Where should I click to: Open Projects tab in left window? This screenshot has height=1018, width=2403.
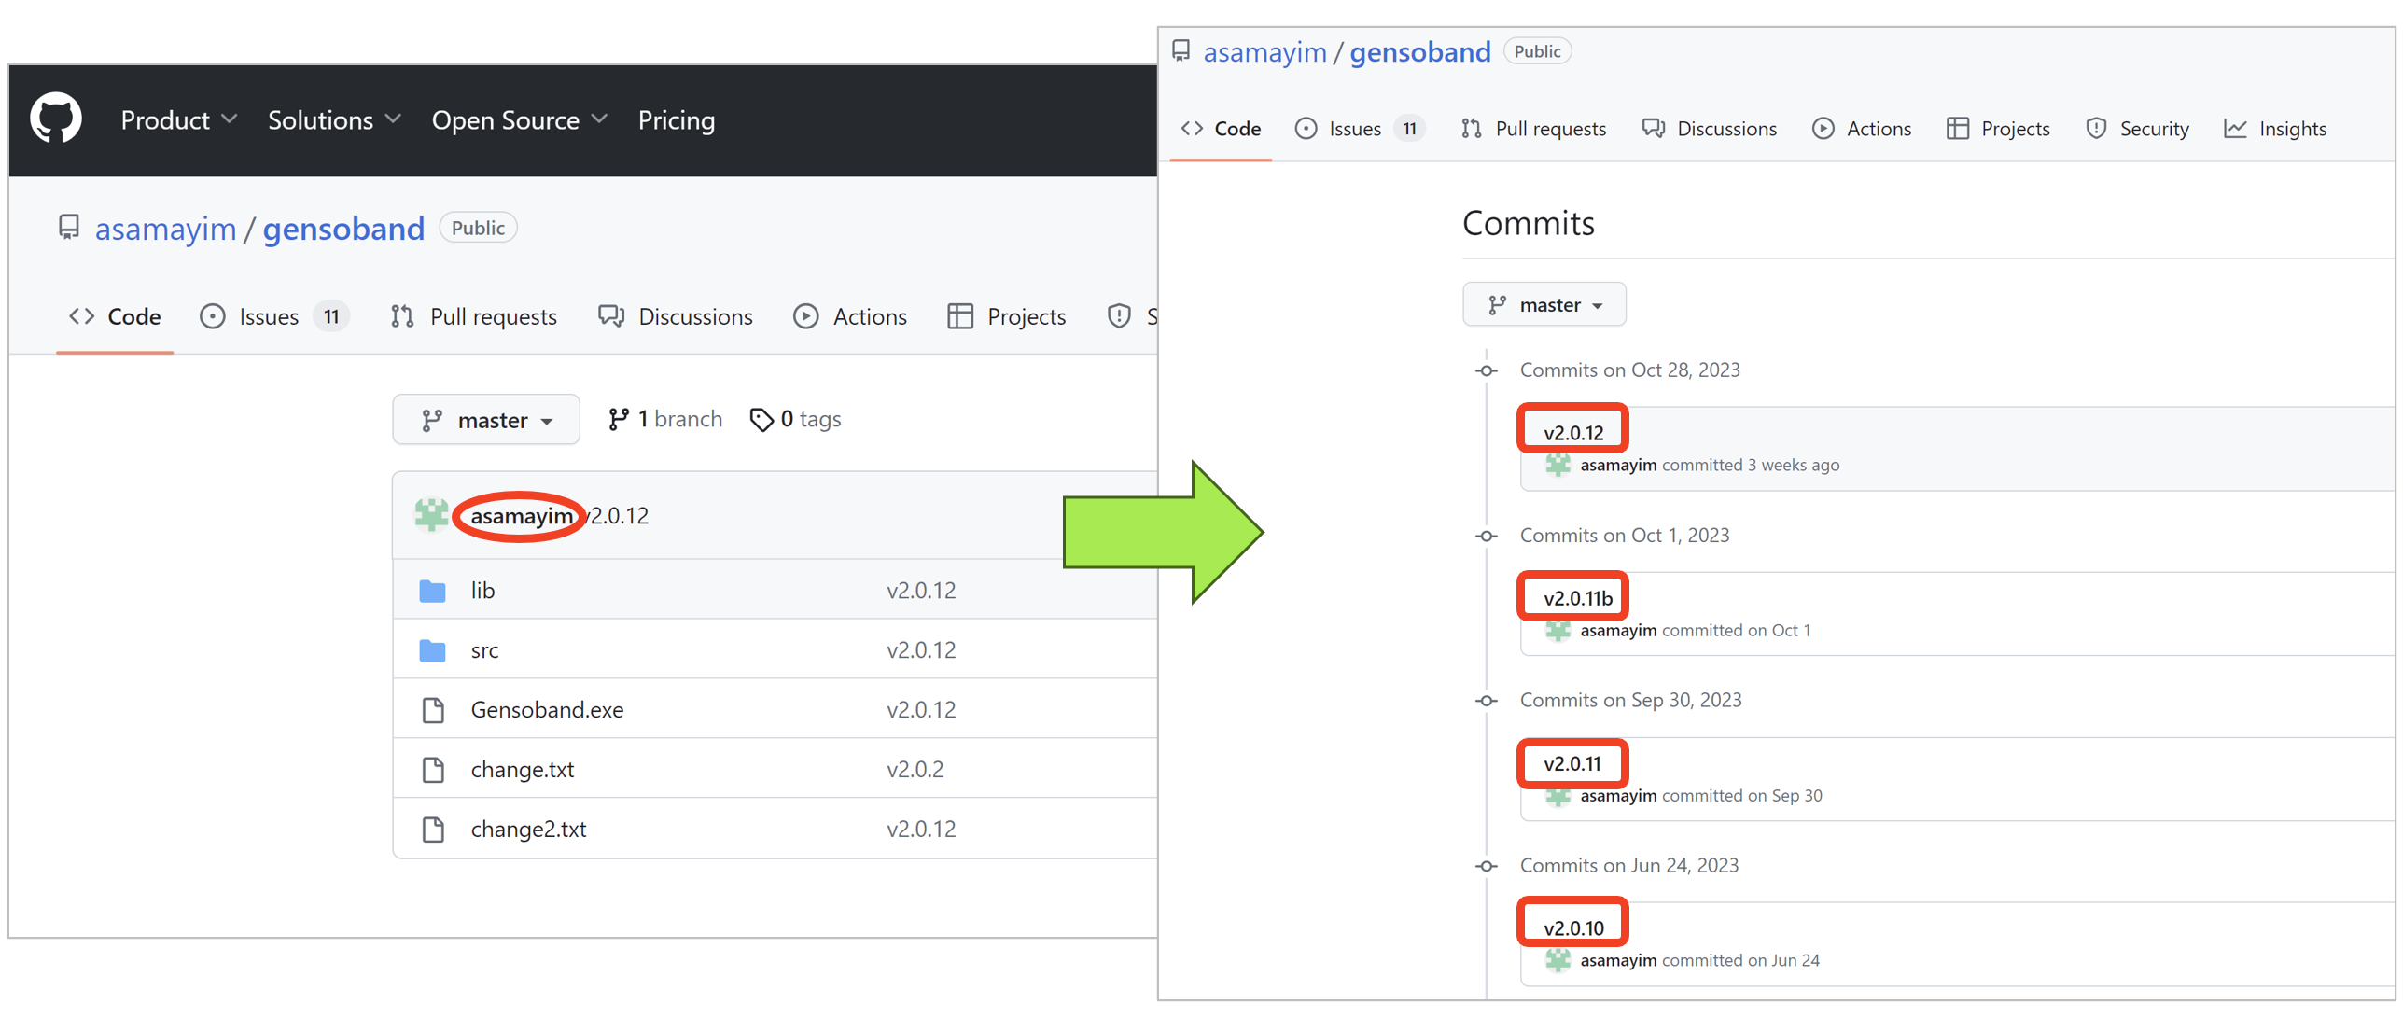click(1006, 316)
